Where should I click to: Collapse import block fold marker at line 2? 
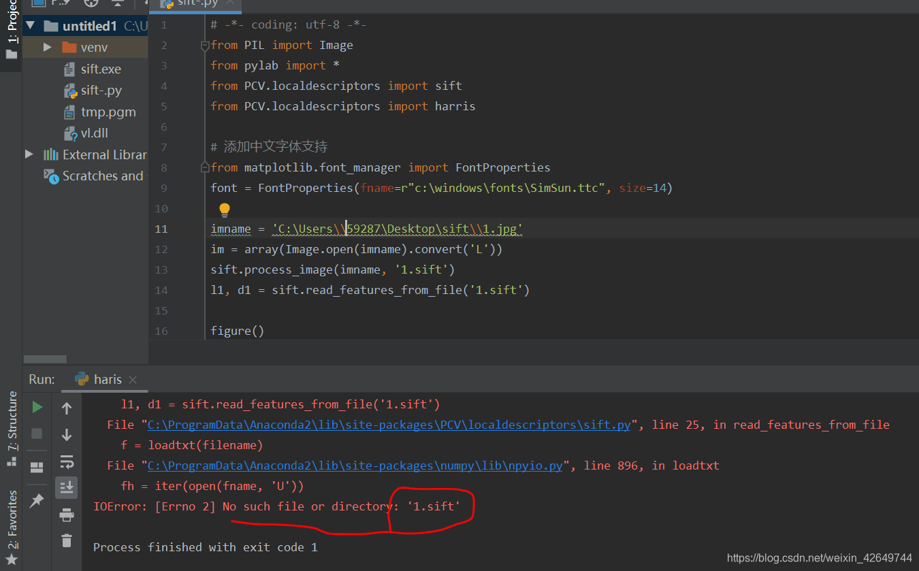coord(205,46)
